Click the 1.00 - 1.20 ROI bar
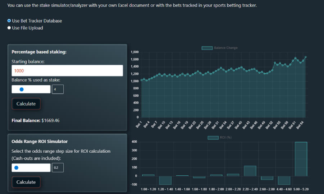The image size is (324, 194). 148,175
